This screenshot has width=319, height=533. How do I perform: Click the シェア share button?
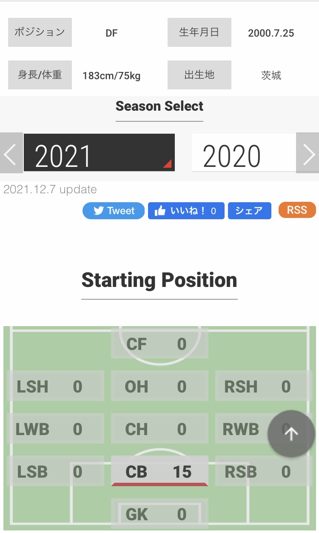pos(249,211)
